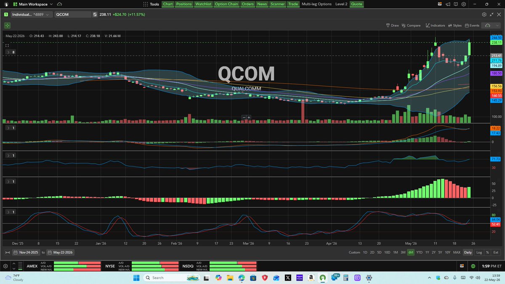Screen dimensions: 505x284
Task: Toggle the green crosshair tool button
Action: coord(7,25)
